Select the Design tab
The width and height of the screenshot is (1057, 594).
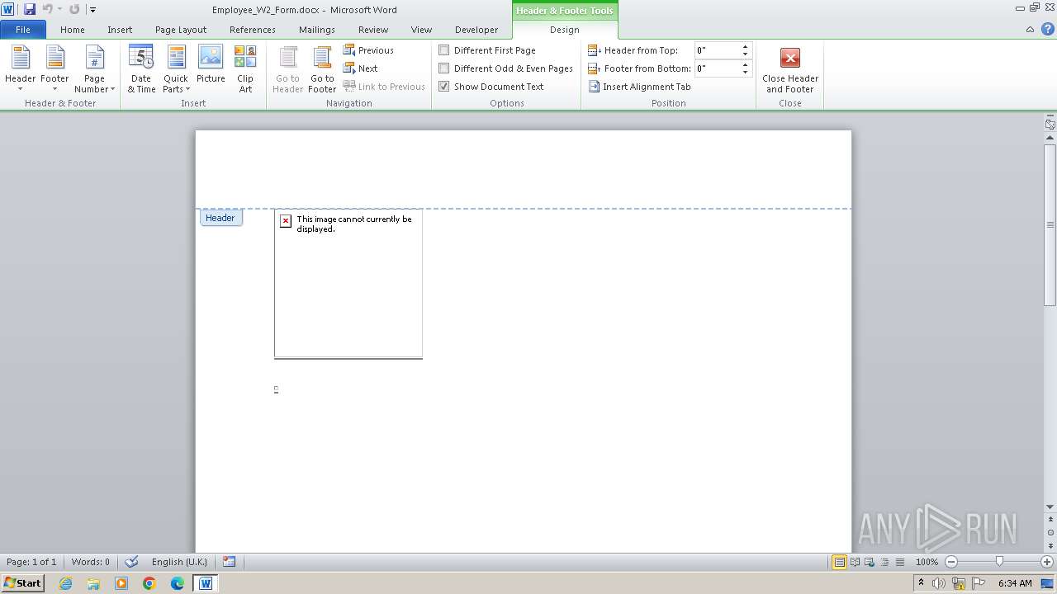point(565,30)
